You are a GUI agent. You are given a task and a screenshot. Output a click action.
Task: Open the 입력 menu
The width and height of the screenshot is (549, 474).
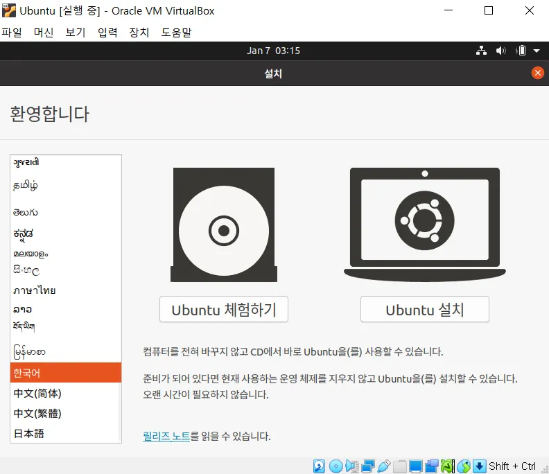click(107, 32)
